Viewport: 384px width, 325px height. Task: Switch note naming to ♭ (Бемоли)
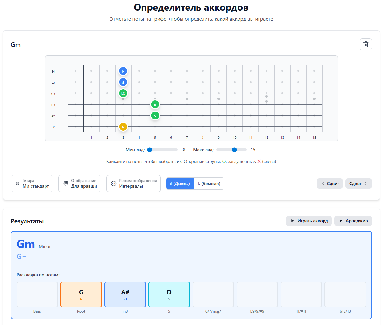209,183
